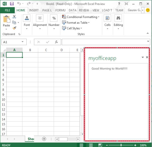Click the New Sheet plus icon
Image resolution: width=152 pixels, height=147 pixels.
click(x=44, y=139)
